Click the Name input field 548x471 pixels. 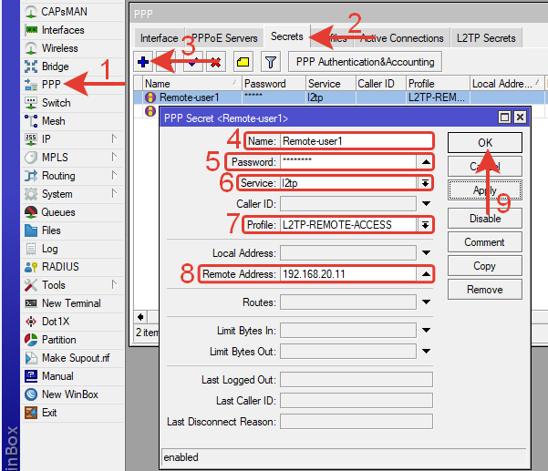pos(354,141)
